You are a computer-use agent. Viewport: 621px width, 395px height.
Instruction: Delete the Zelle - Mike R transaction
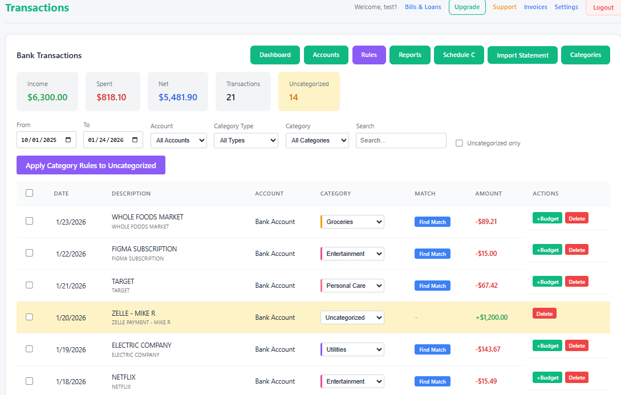coord(545,313)
